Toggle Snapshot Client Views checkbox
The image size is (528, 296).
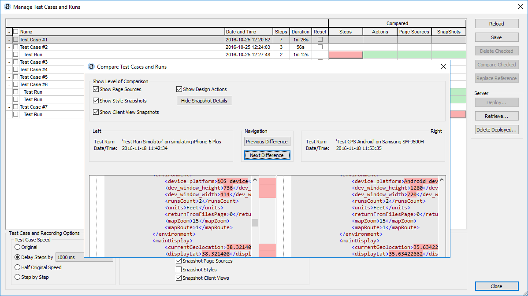(179, 278)
